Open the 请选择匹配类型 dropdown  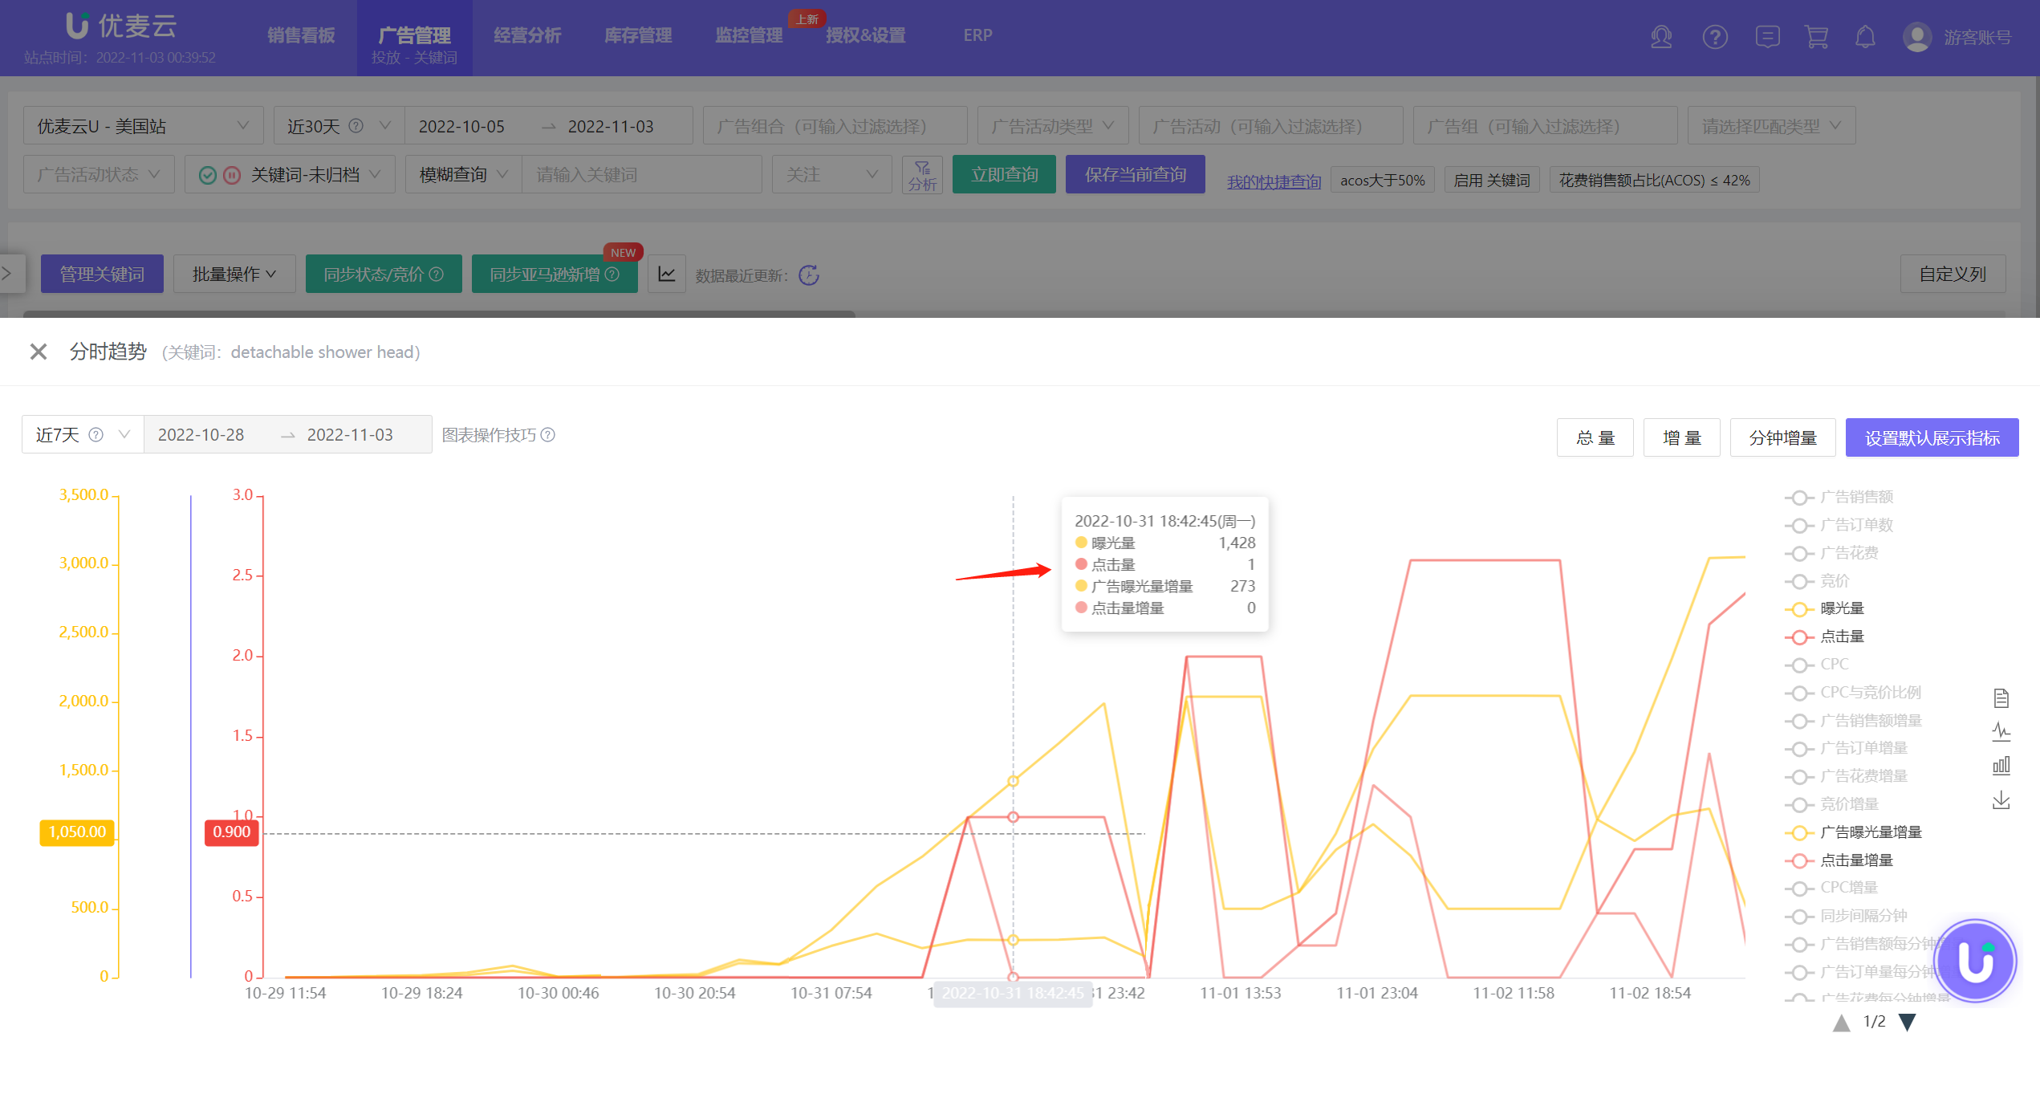tap(1771, 126)
